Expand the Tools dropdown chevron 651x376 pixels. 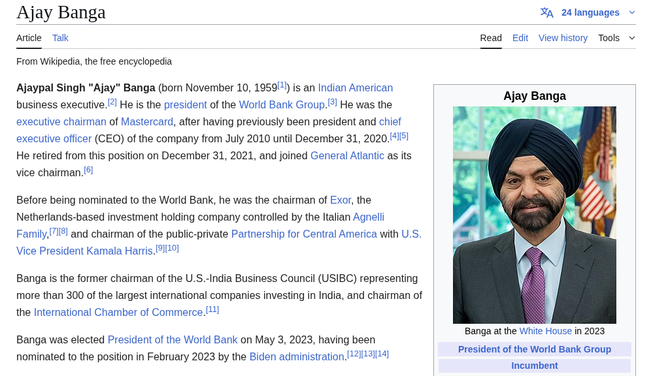click(x=632, y=38)
